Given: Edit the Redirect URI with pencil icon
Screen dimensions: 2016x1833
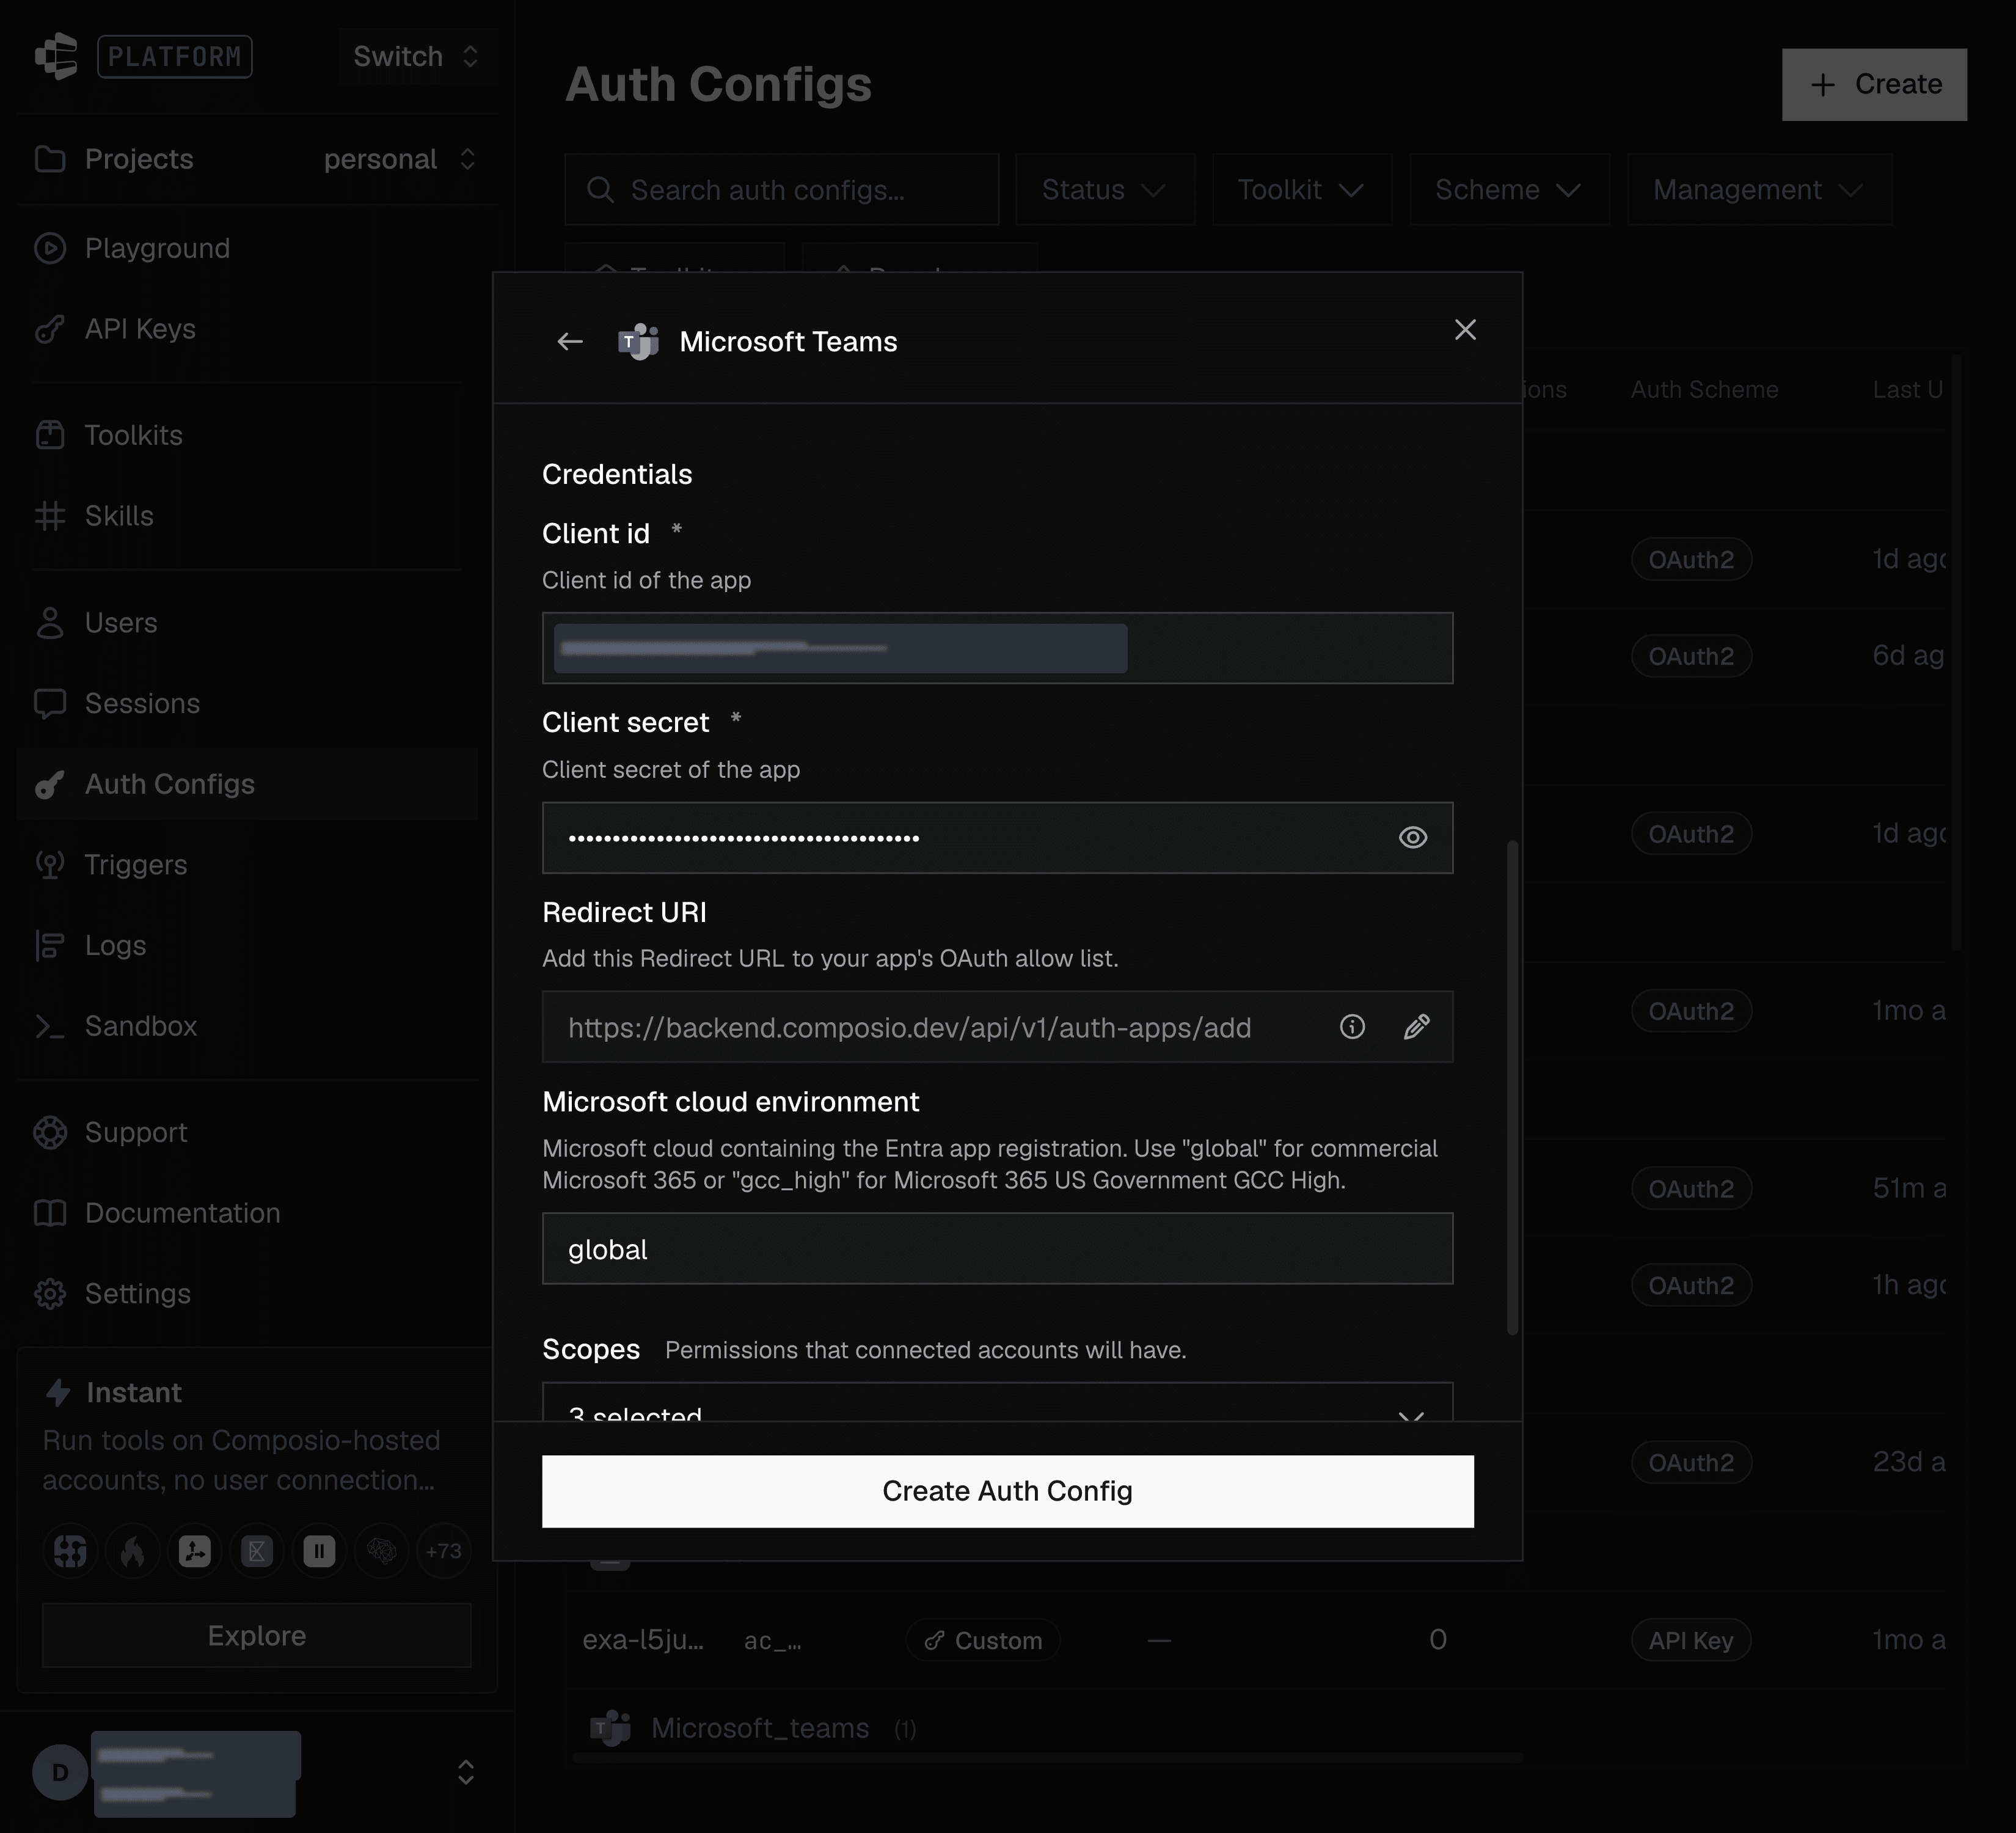Looking at the screenshot, I should pyautogui.click(x=1416, y=1027).
